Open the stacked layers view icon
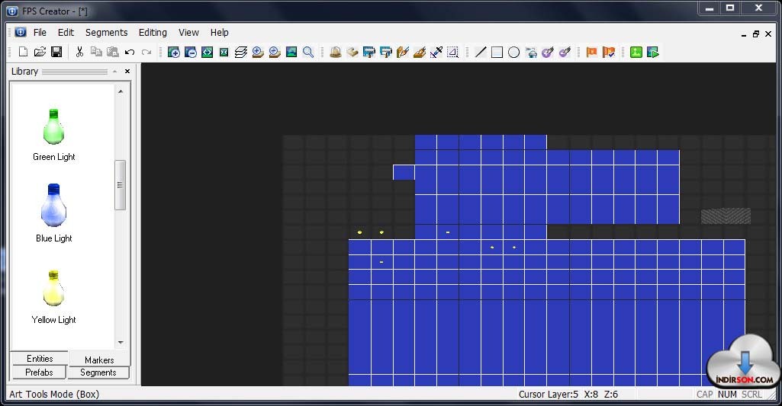This screenshot has height=406, width=782. (241, 52)
